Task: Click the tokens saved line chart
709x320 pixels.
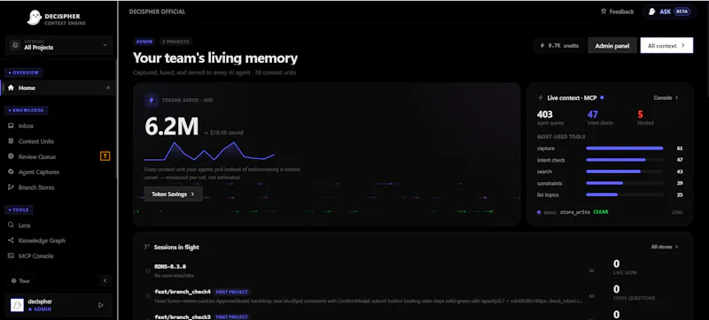Action: 209,151
